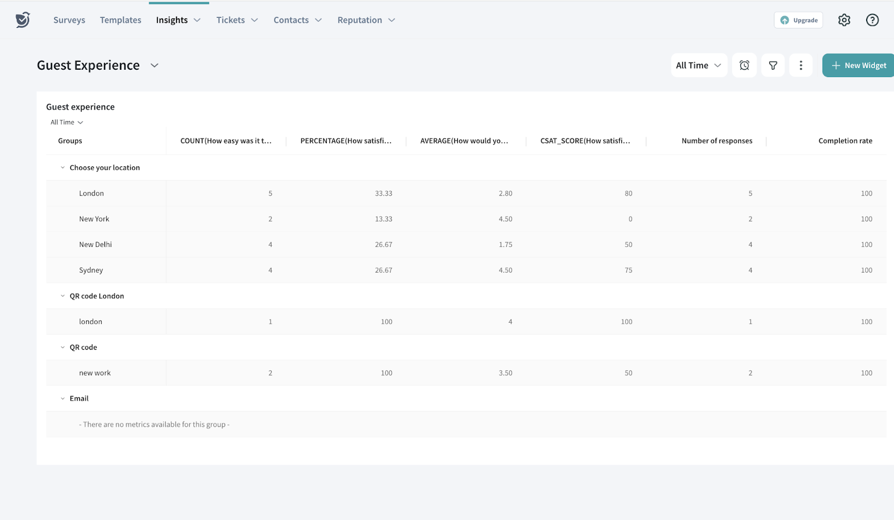894x520 pixels.
Task: Open the settings gear icon
Action: click(x=844, y=20)
